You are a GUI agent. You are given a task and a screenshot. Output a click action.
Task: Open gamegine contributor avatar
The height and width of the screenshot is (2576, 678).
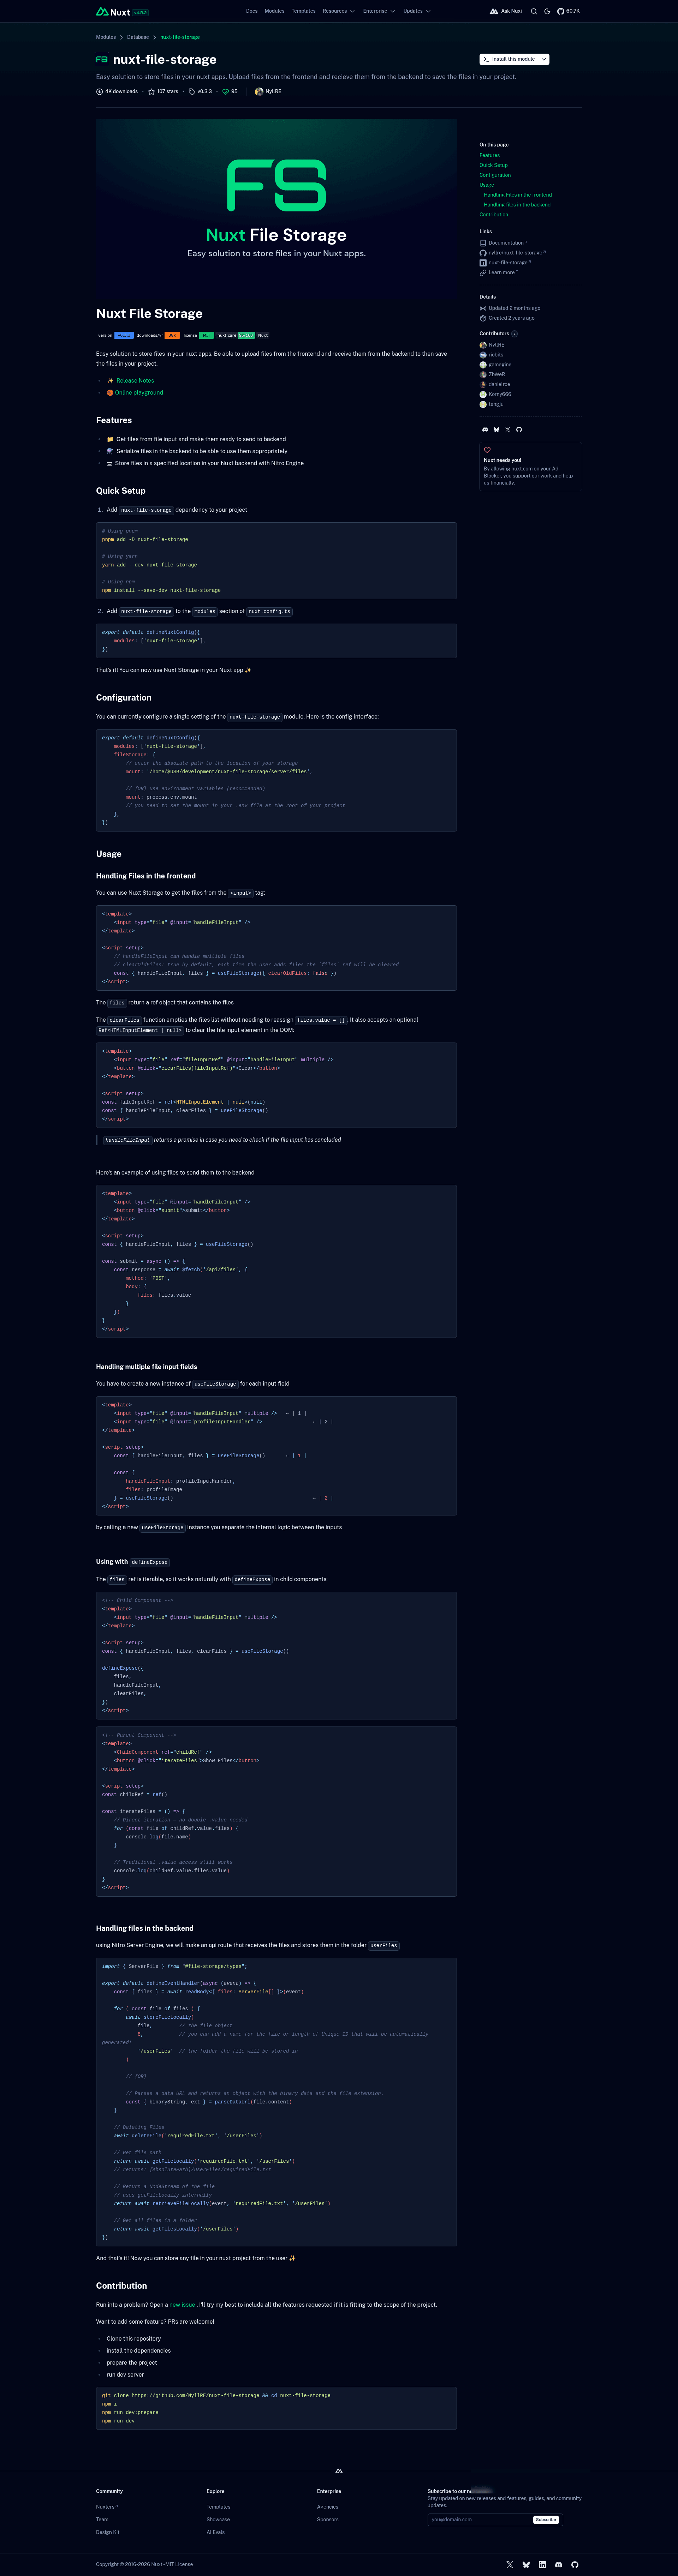tap(483, 365)
